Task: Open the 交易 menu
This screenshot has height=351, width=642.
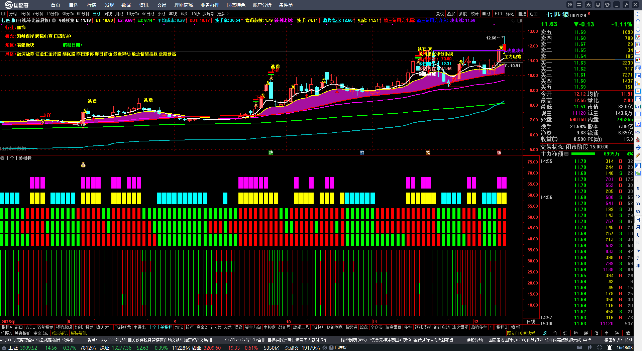Action: 162,5
